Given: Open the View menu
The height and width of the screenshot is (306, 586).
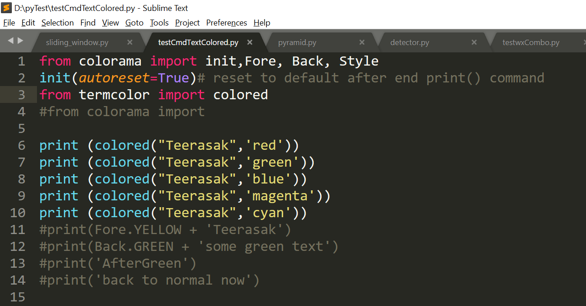Looking at the screenshot, I should [110, 23].
